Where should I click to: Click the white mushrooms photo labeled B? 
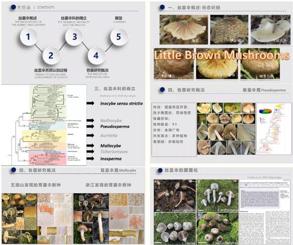click(218, 195)
